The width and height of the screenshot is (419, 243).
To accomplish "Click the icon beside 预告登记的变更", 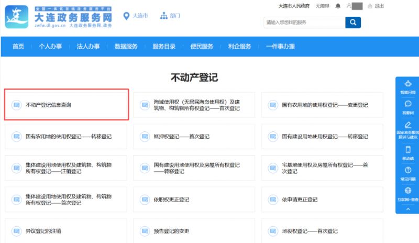I will coord(145,231).
